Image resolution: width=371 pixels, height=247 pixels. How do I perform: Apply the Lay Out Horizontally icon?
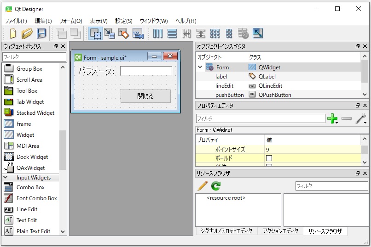click(x=158, y=33)
